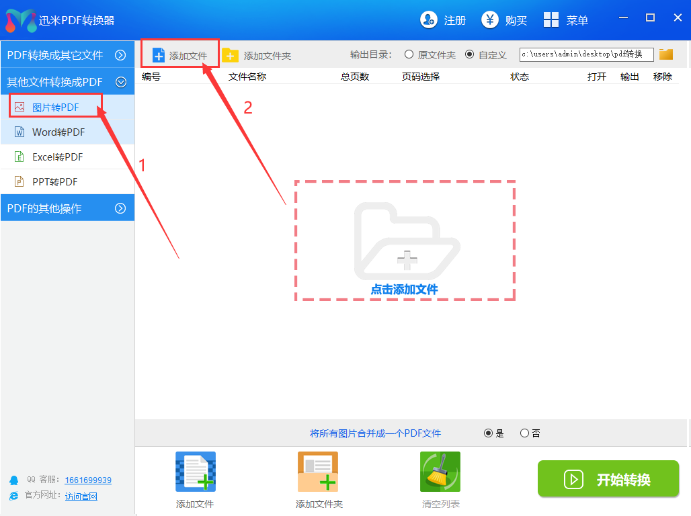This screenshot has height=516, width=691.
Task: Select the custom output directory radio button
Action: 469,54
